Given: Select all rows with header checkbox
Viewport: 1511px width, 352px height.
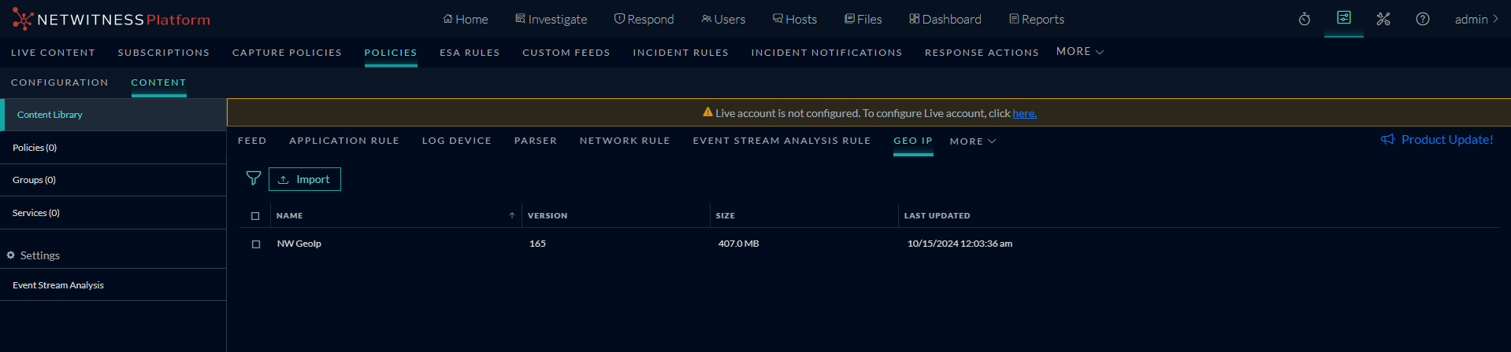Looking at the screenshot, I should coord(255,216).
